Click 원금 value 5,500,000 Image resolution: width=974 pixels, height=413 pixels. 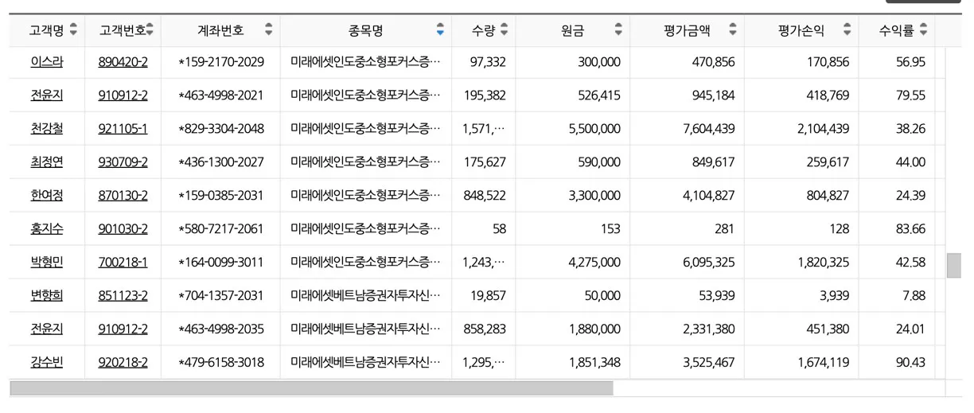pyautogui.click(x=595, y=128)
